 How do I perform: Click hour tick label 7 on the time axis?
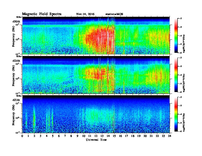(x=65, y=136)
